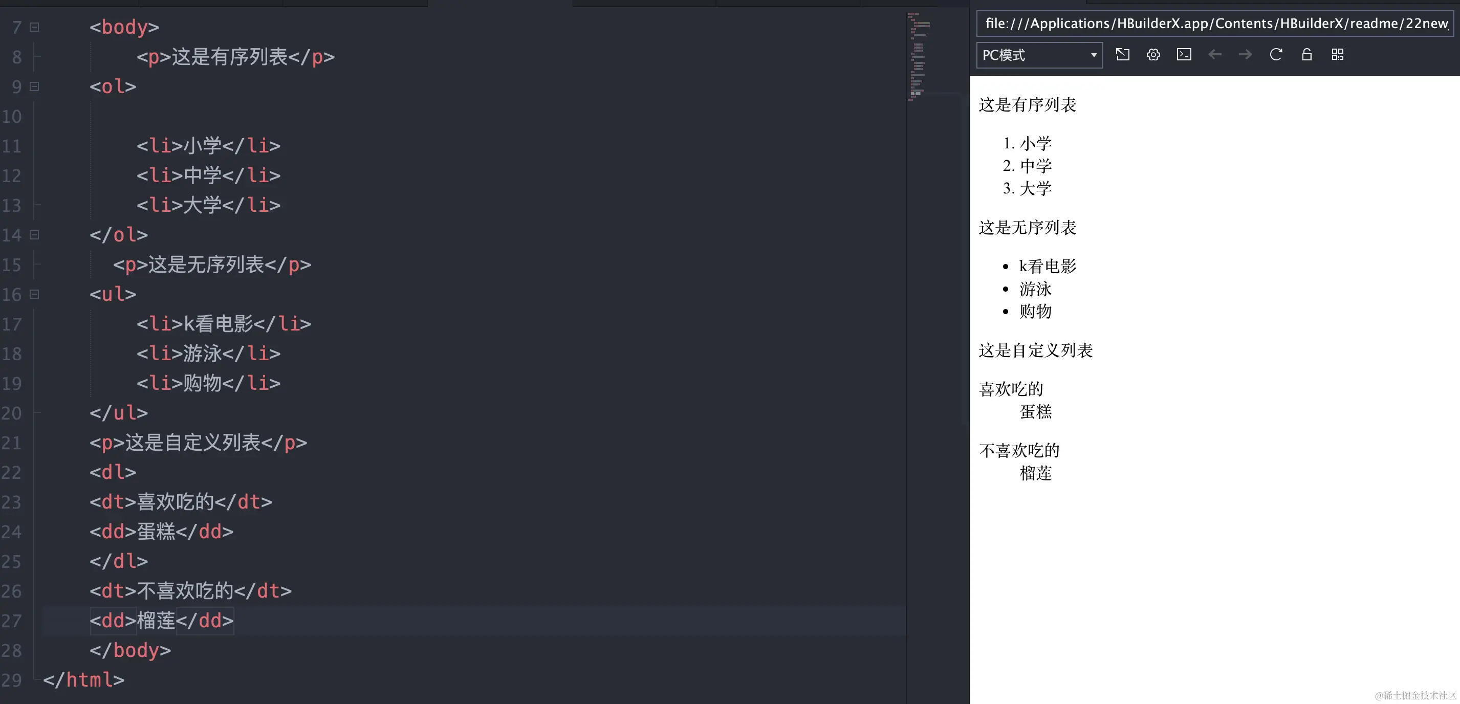
Task: Open the preview settings gear
Action: (1153, 54)
